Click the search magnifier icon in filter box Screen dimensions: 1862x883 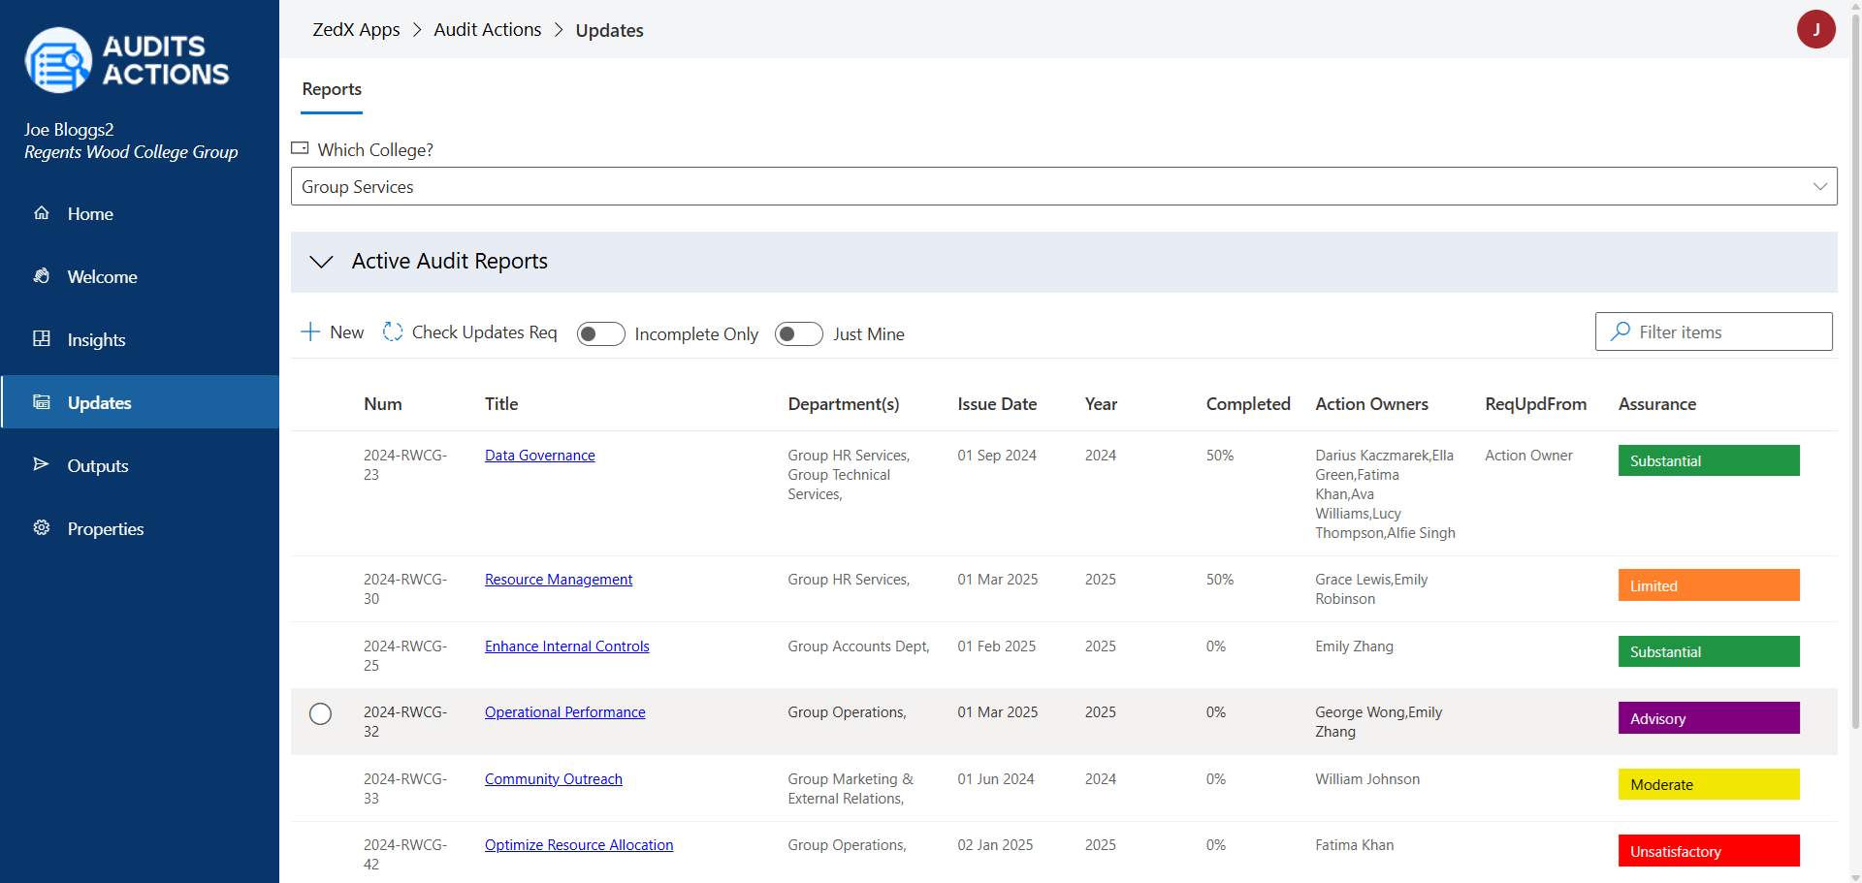click(1620, 331)
